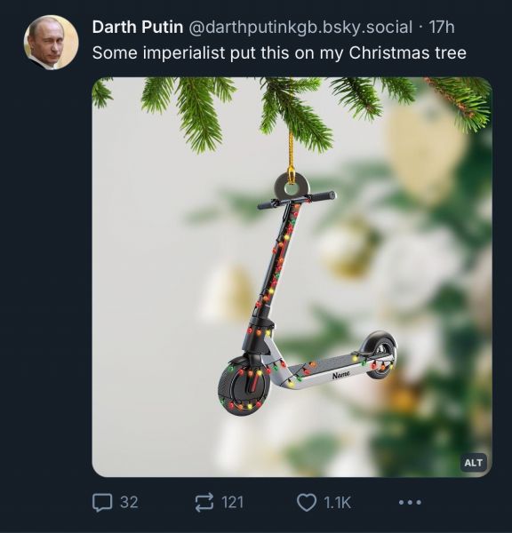Open the @darthputinkgb.bsky.social handle link
The image size is (512, 533).
[300, 28]
